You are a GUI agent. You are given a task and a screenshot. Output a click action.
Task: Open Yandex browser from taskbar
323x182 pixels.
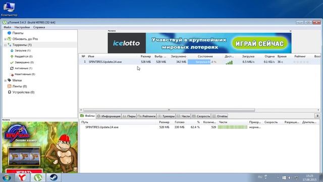[22, 177]
